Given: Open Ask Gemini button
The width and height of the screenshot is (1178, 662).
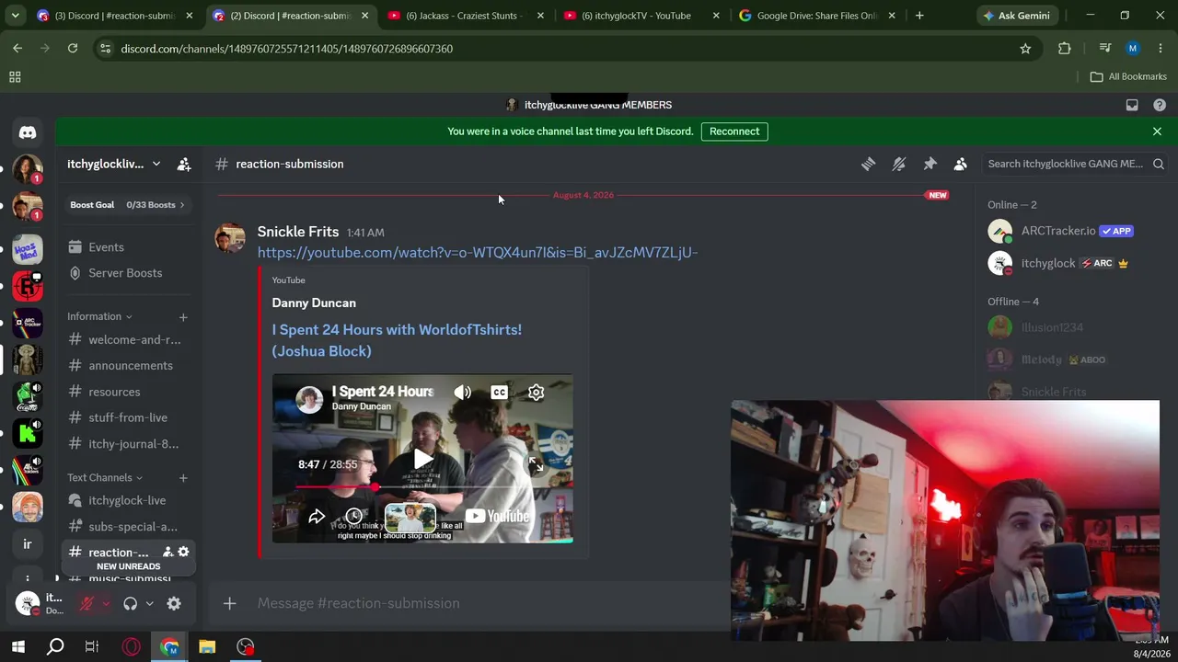Looking at the screenshot, I should [1016, 16].
